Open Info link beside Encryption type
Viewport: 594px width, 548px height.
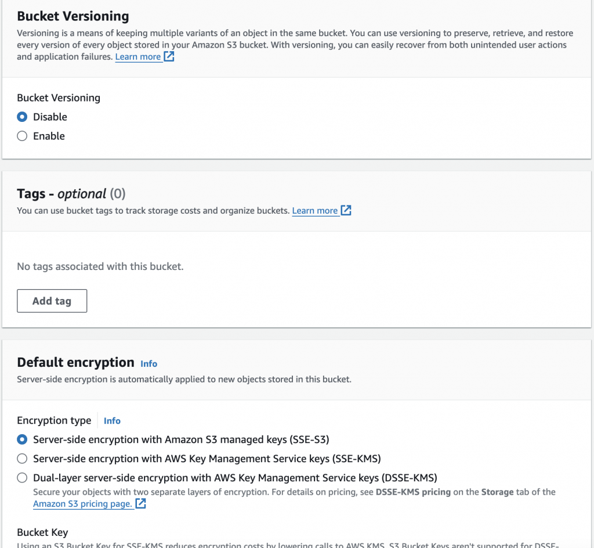click(x=112, y=421)
